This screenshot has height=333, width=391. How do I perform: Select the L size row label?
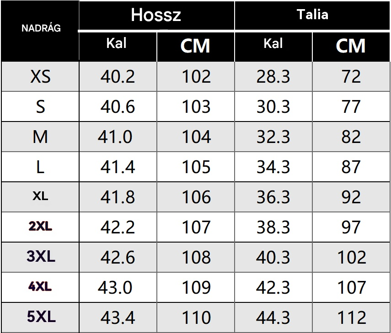40,167
